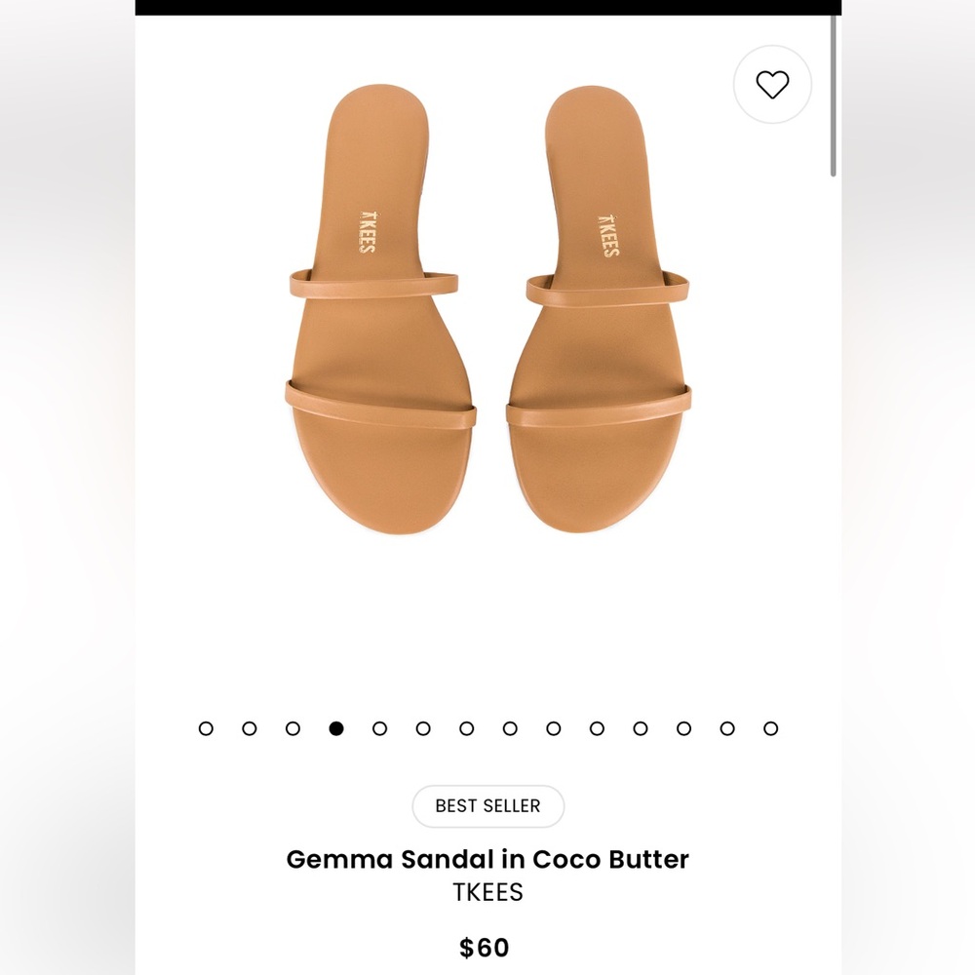Viewport: 975px width, 975px height.
Task: Jump to the ninth image indicator dot
Action: click(552, 728)
